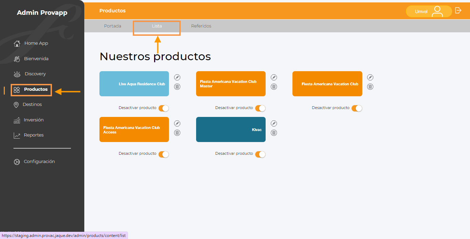Open Inversión in sidebar menu
This screenshot has height=239, width=470.
pos(34,120)
